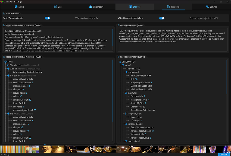
Task: Click the Encode parameters (JSON) section icon
Action: click(x=118, y=57)
